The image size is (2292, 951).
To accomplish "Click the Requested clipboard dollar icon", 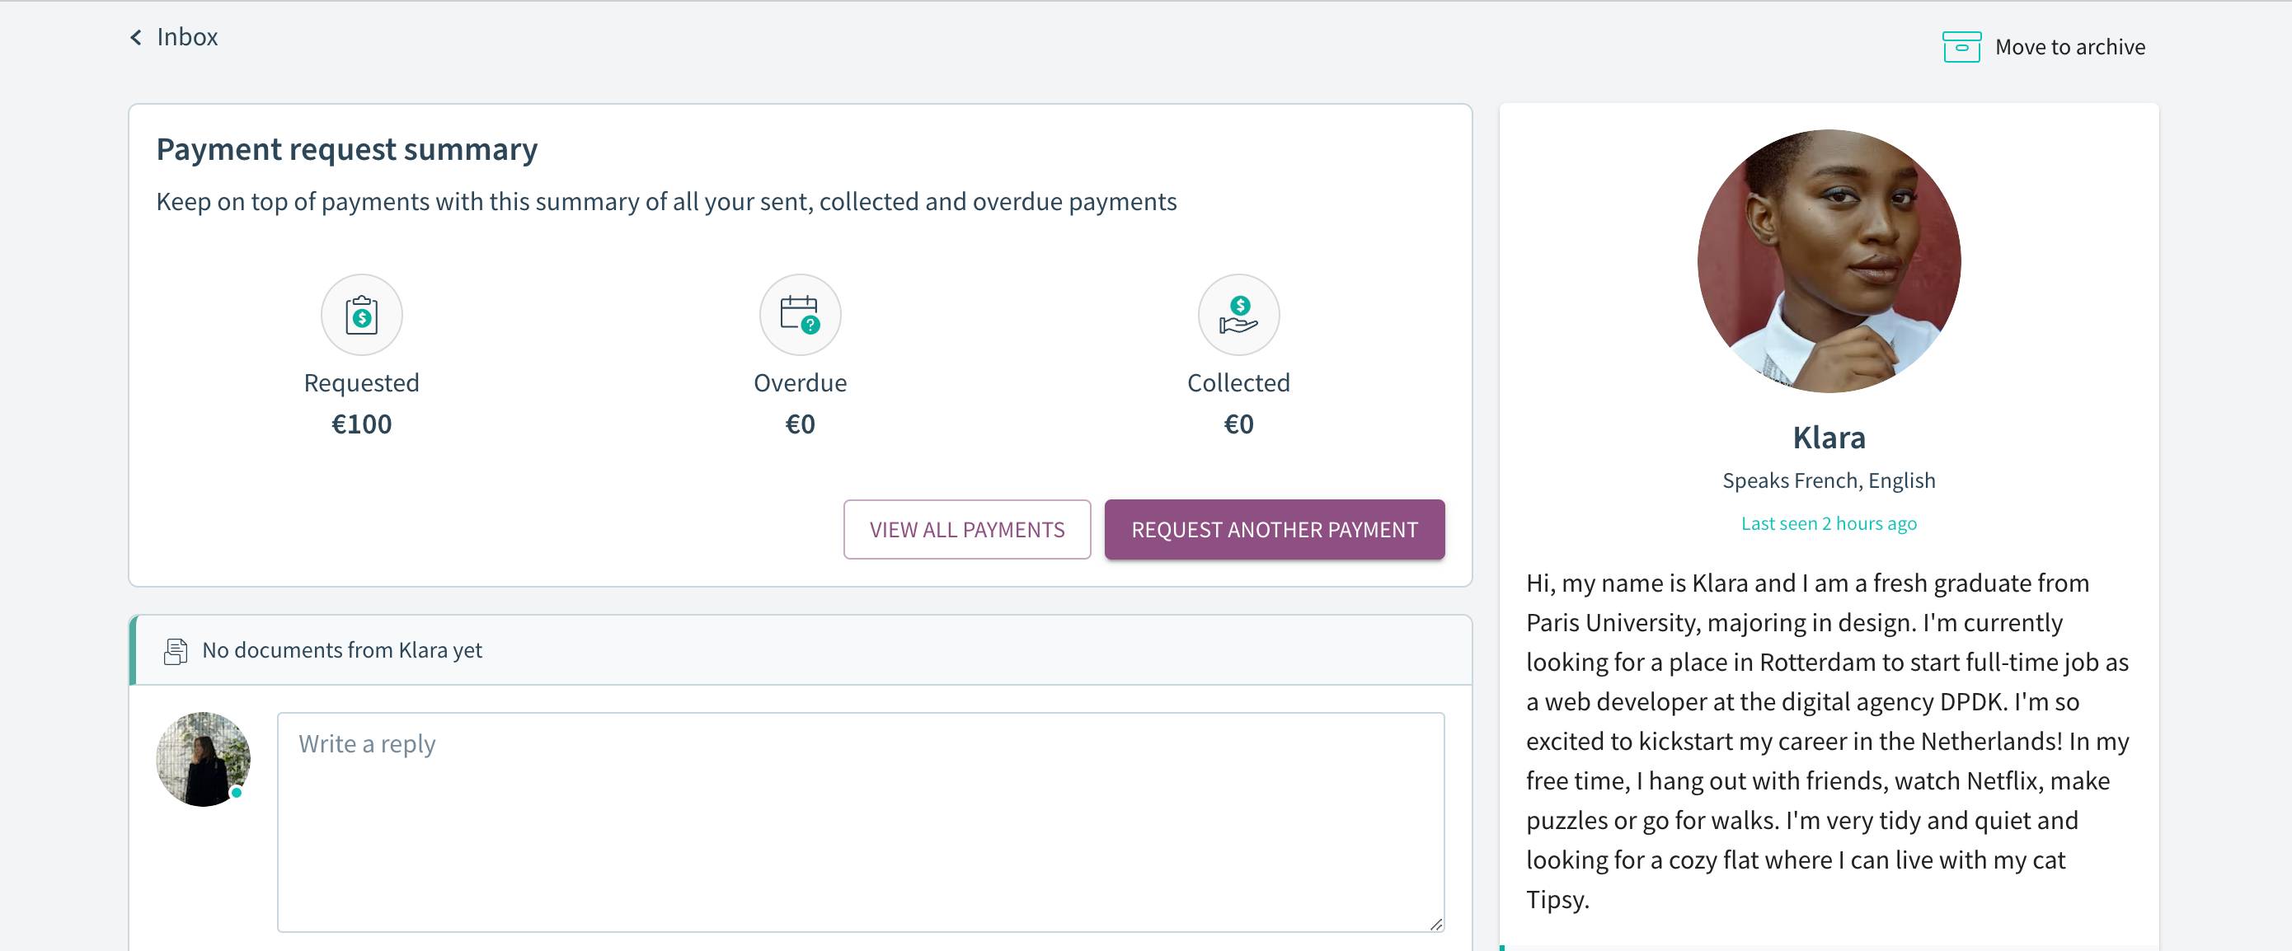I will pos(361,315).
